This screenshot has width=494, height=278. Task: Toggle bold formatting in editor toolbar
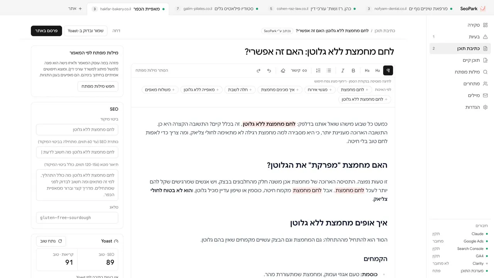coord(353,70)
